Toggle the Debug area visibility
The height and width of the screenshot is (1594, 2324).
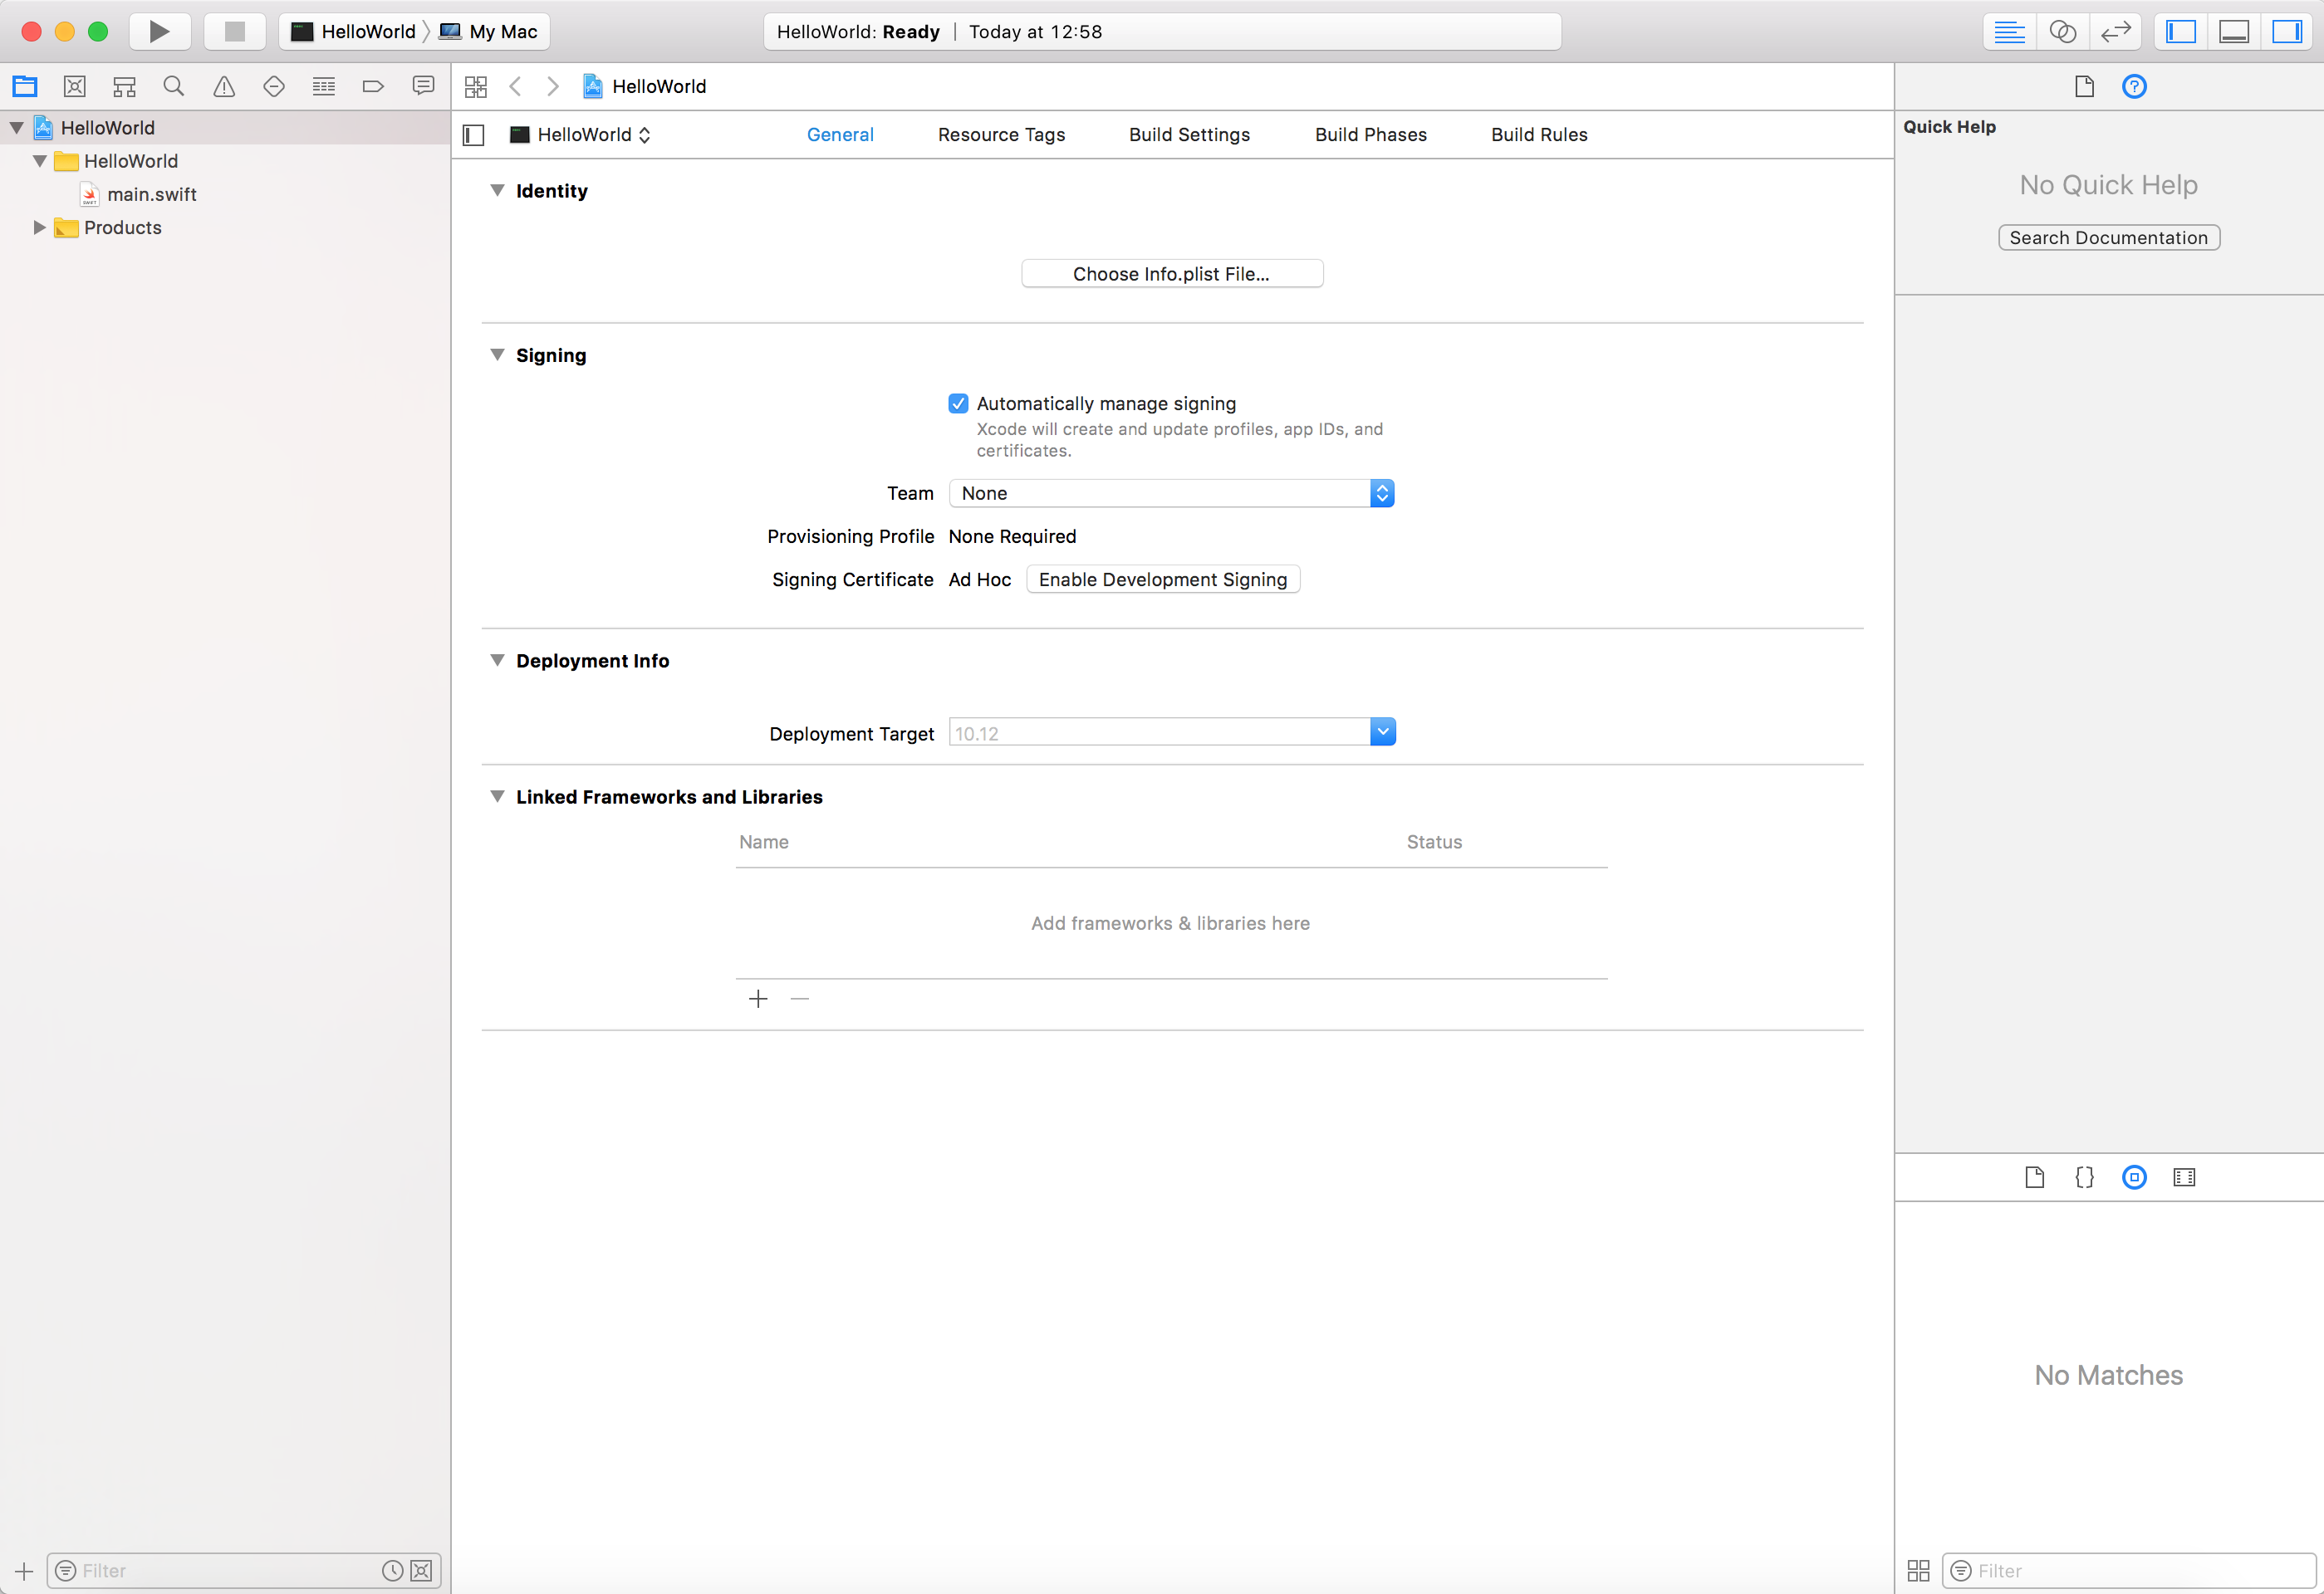2234,31
